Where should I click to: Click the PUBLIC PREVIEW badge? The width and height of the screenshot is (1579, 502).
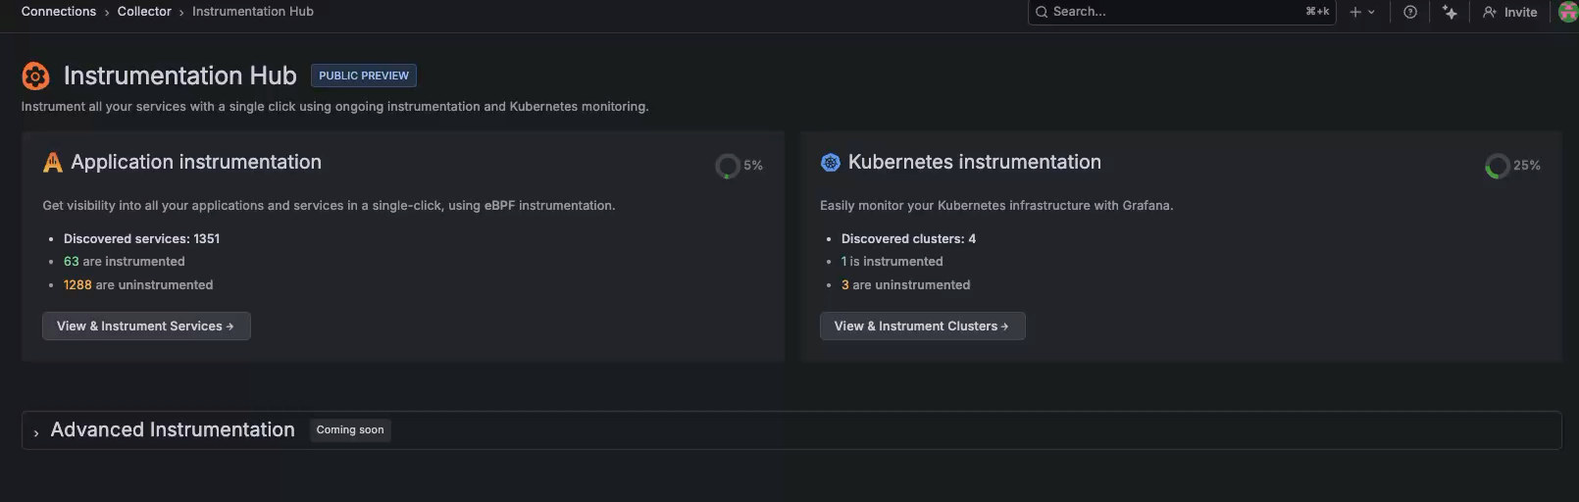[363, 75]
